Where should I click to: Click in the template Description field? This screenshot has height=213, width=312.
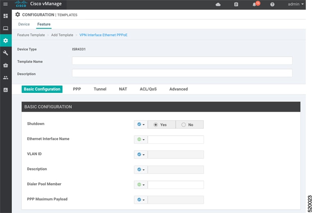point(182,73)
